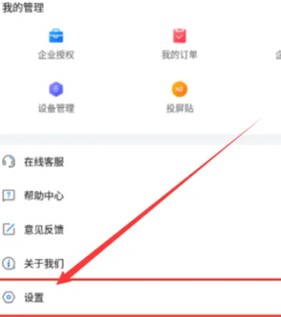Tap the red clipboard 我的订单 icon

(x=180, y=36)
